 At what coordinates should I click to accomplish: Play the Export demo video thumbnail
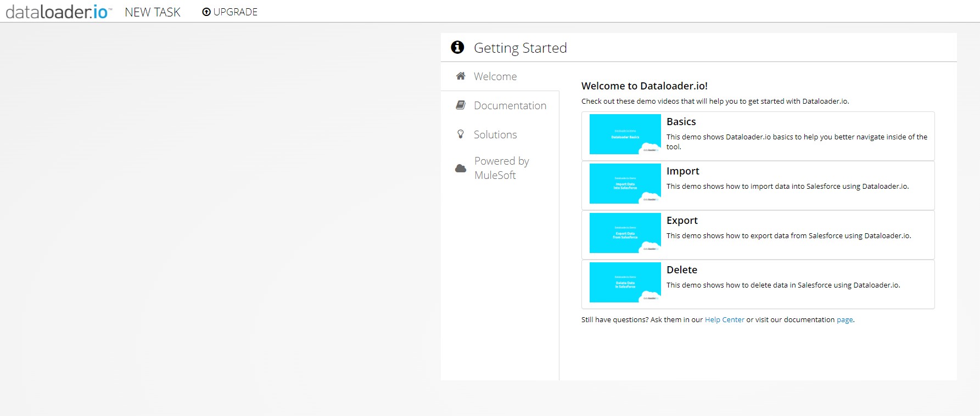[625, 233]
